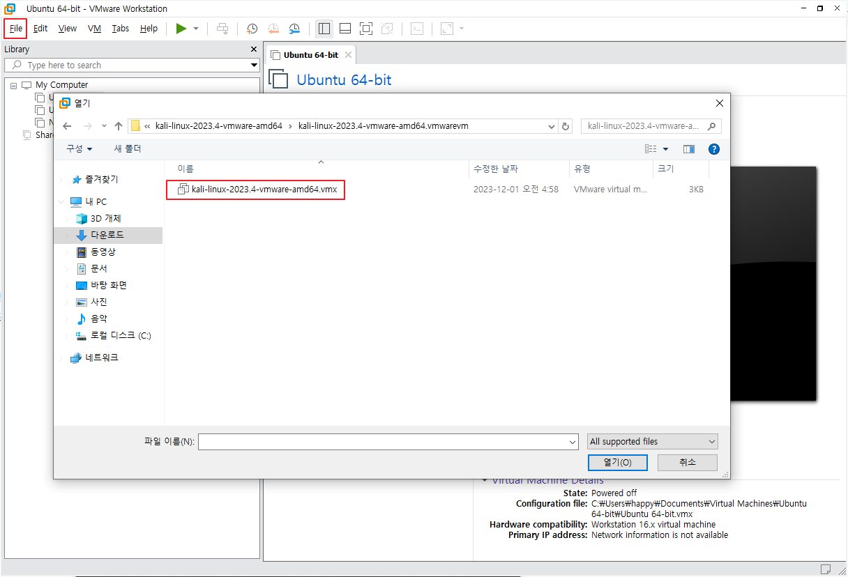The height and width of the screenshot is (577, 848).
Task: Open the 구성 (Organize) menu
Action: point(79,148)
